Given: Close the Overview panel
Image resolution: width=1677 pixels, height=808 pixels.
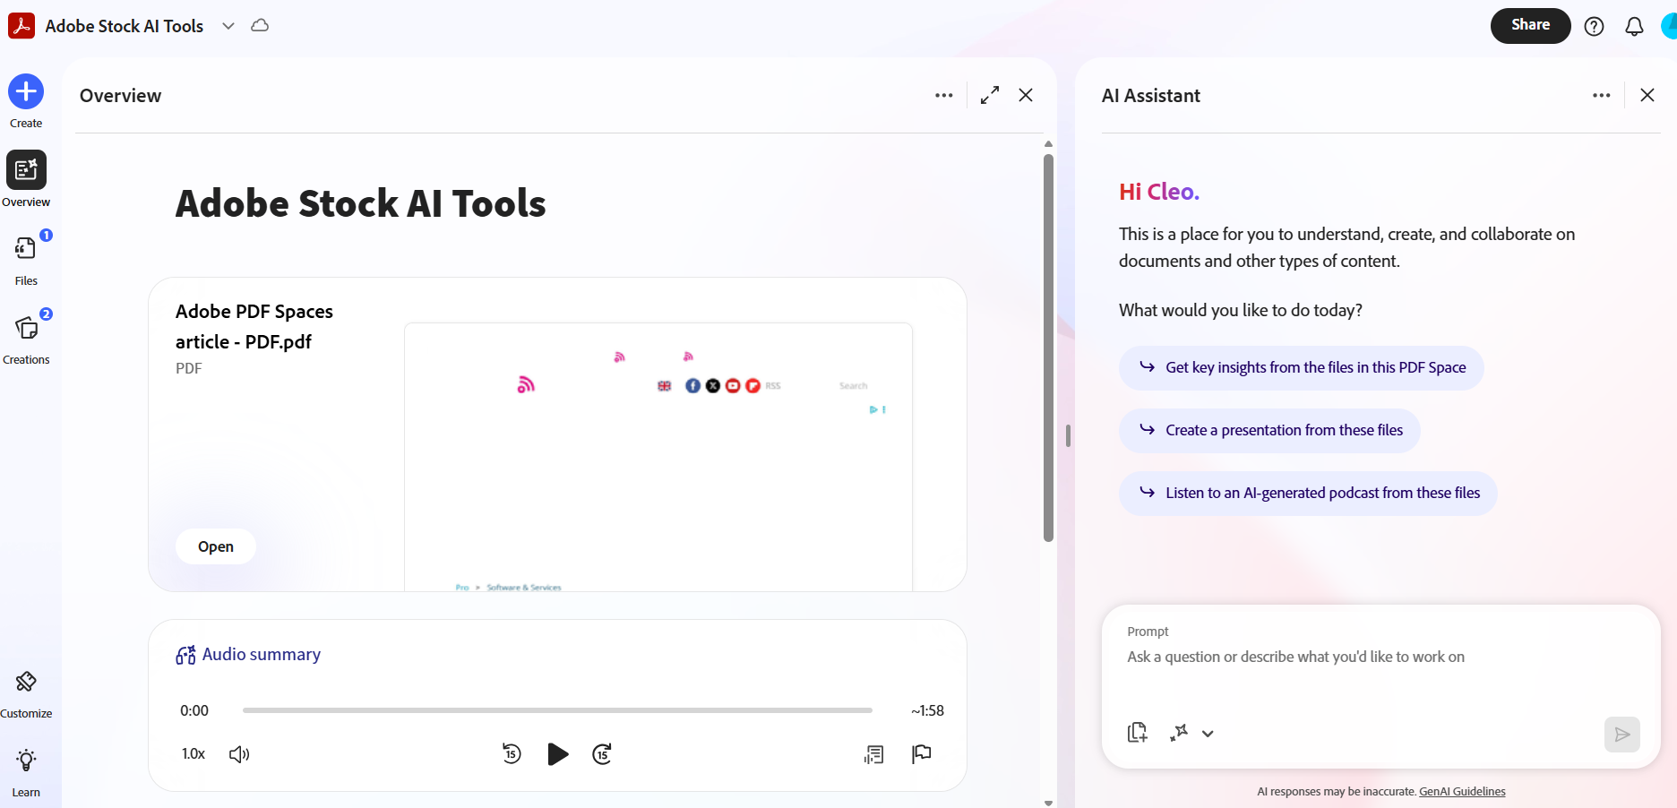Looking at the screenshot, I should tap(1026, 95).
